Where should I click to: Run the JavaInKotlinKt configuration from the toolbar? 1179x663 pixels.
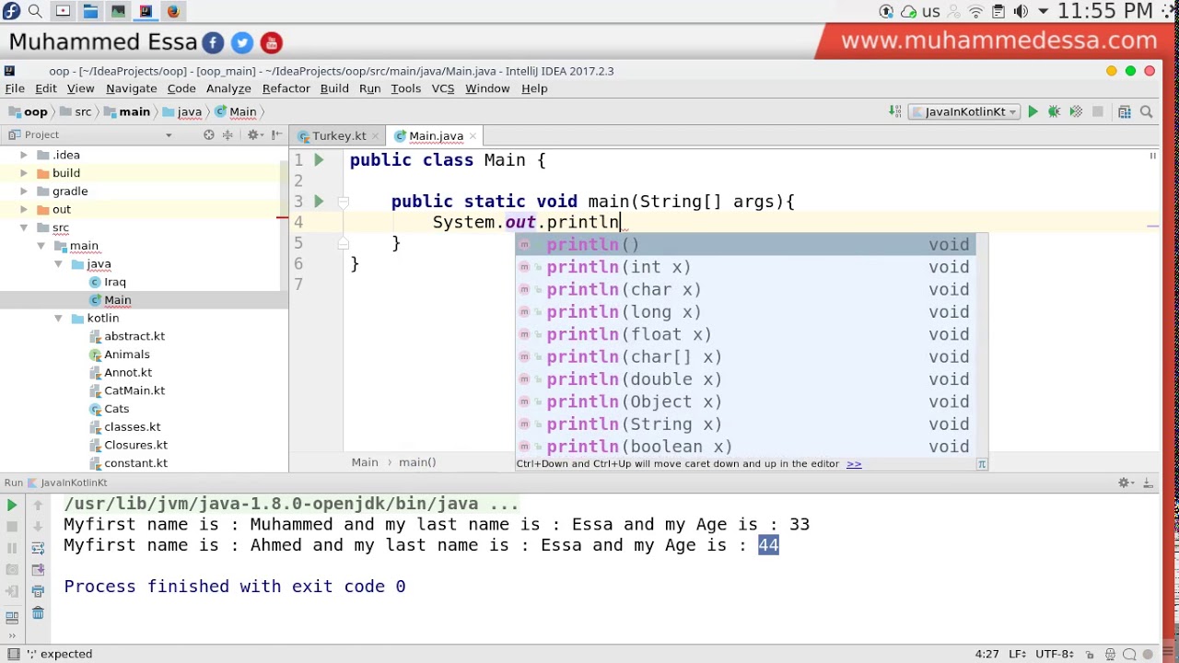click(x=1033, y=111)
